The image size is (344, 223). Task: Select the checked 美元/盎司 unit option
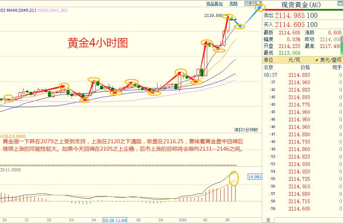328,60
